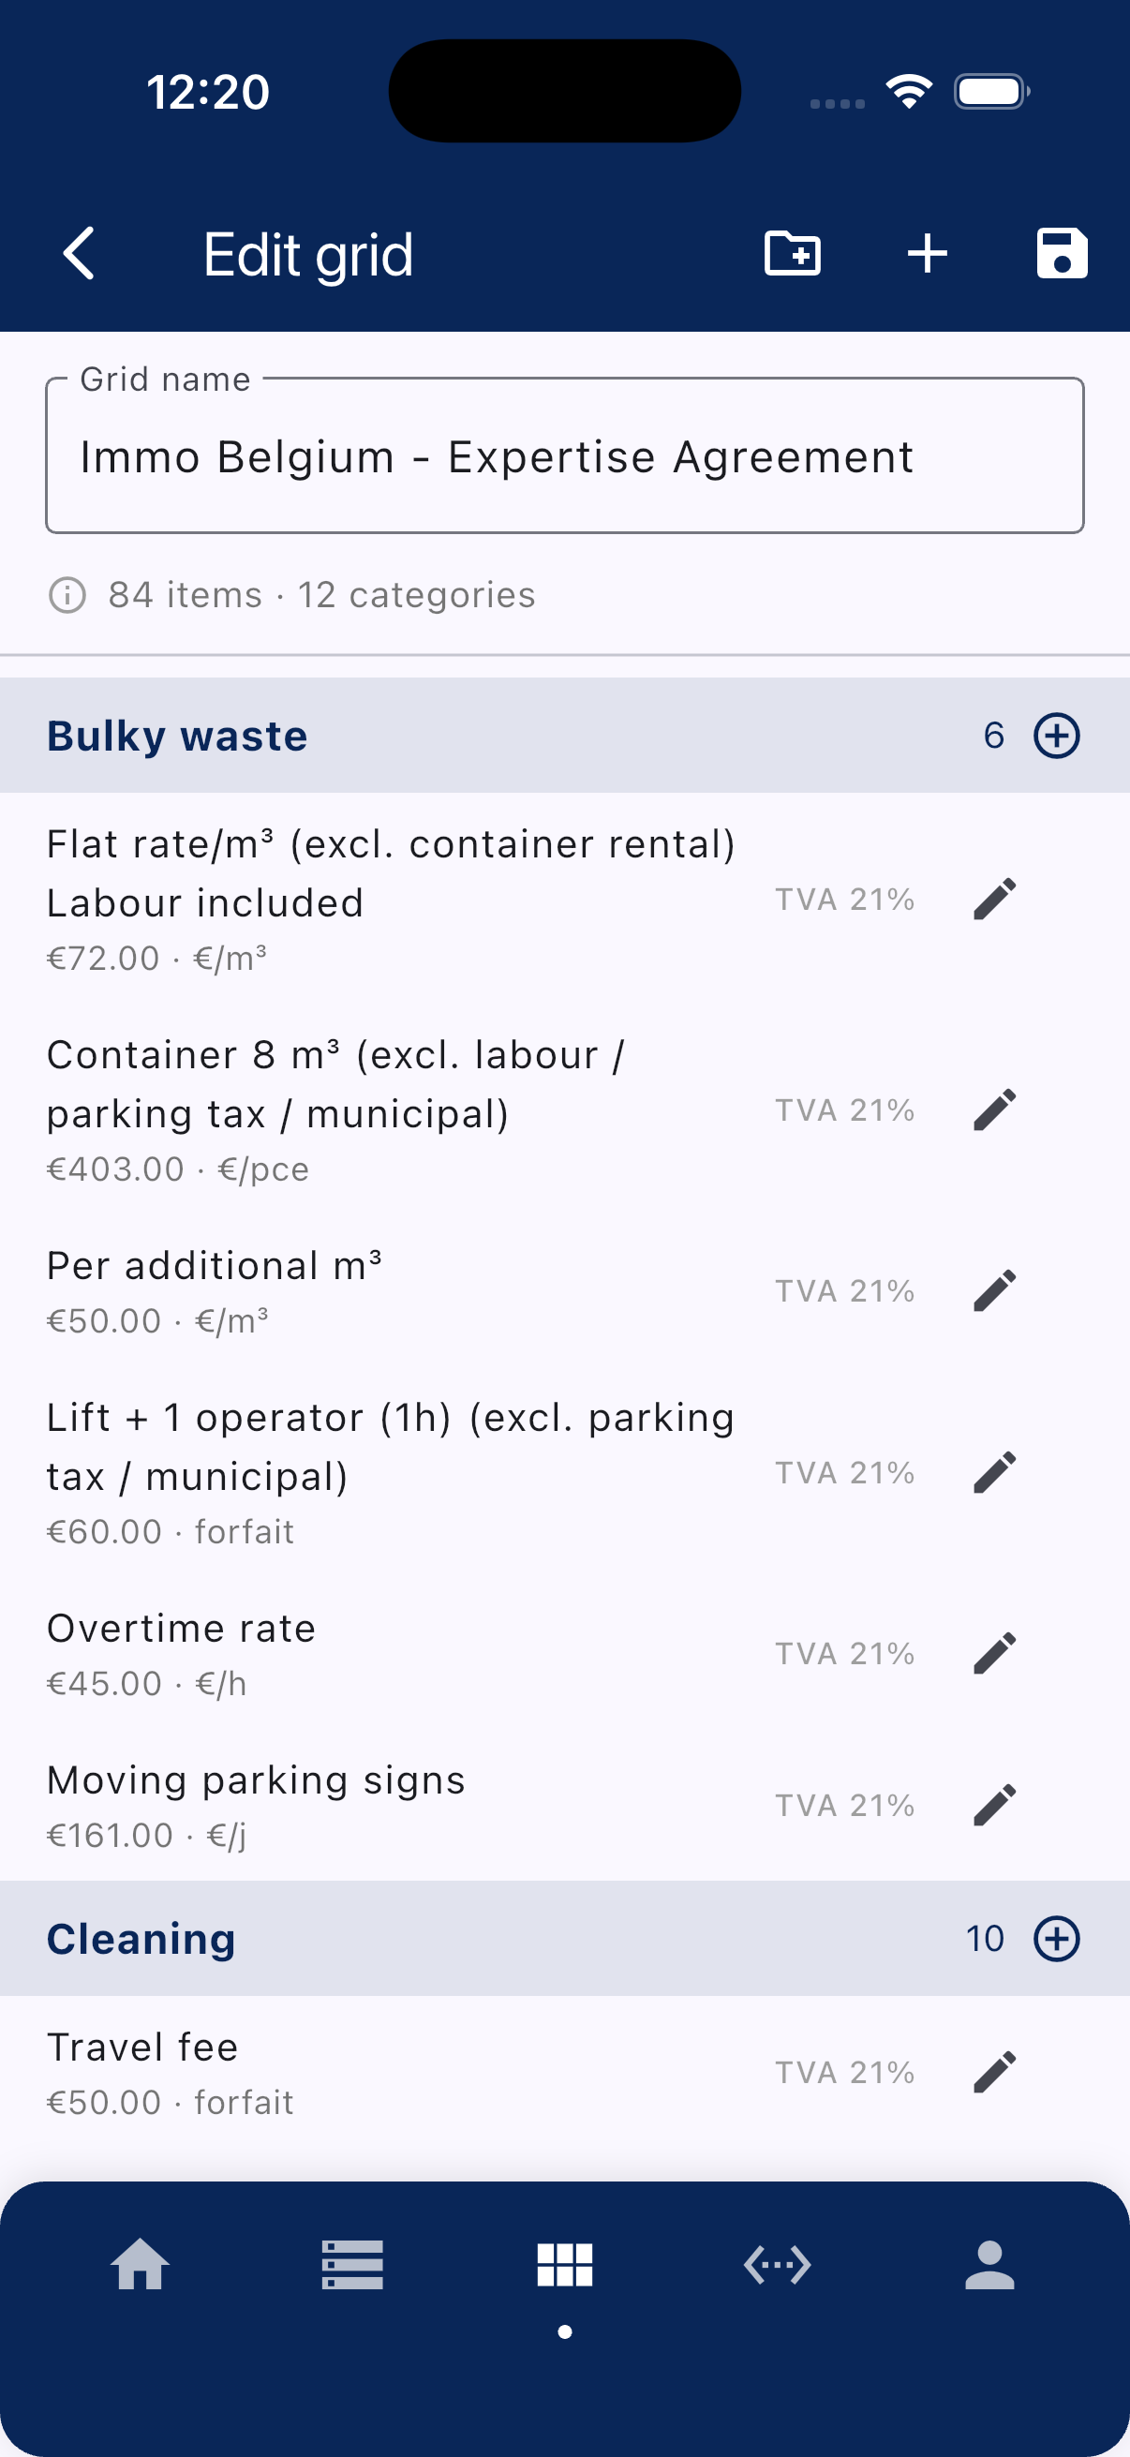The image size is (1130, 2457).
Task: Add item to Bulky waste category
Action: coord(1057,736)
